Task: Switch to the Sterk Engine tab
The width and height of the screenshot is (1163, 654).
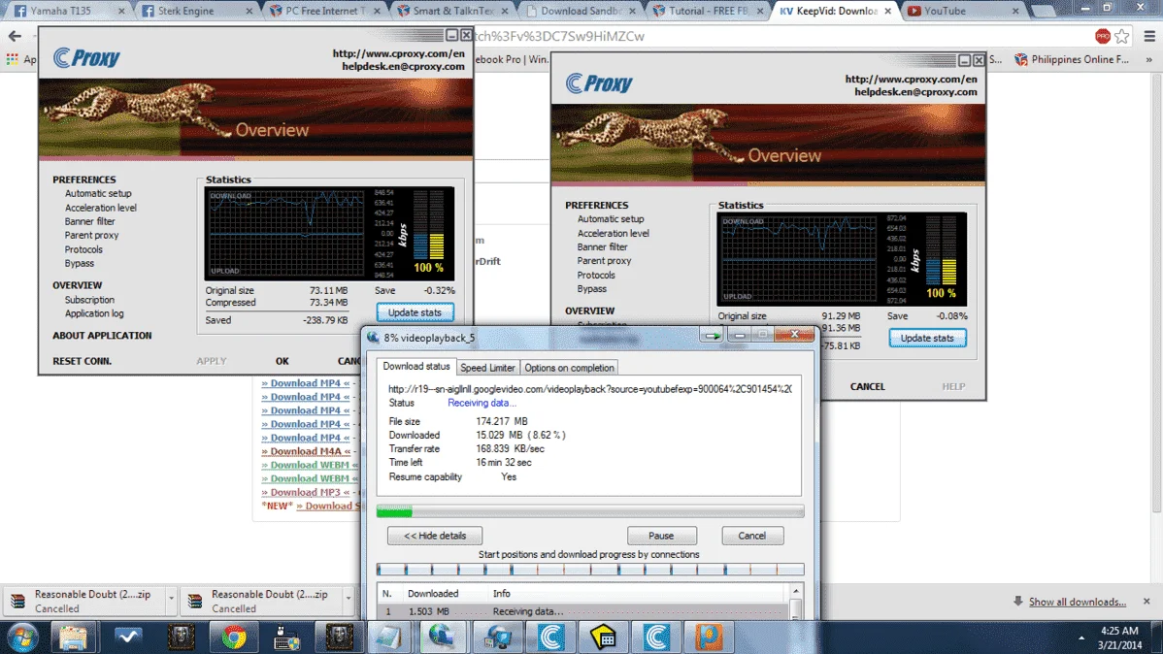Action: point(195,11)
